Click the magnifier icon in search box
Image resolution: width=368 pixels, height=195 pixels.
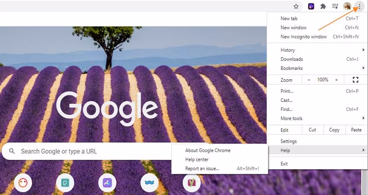12,151
